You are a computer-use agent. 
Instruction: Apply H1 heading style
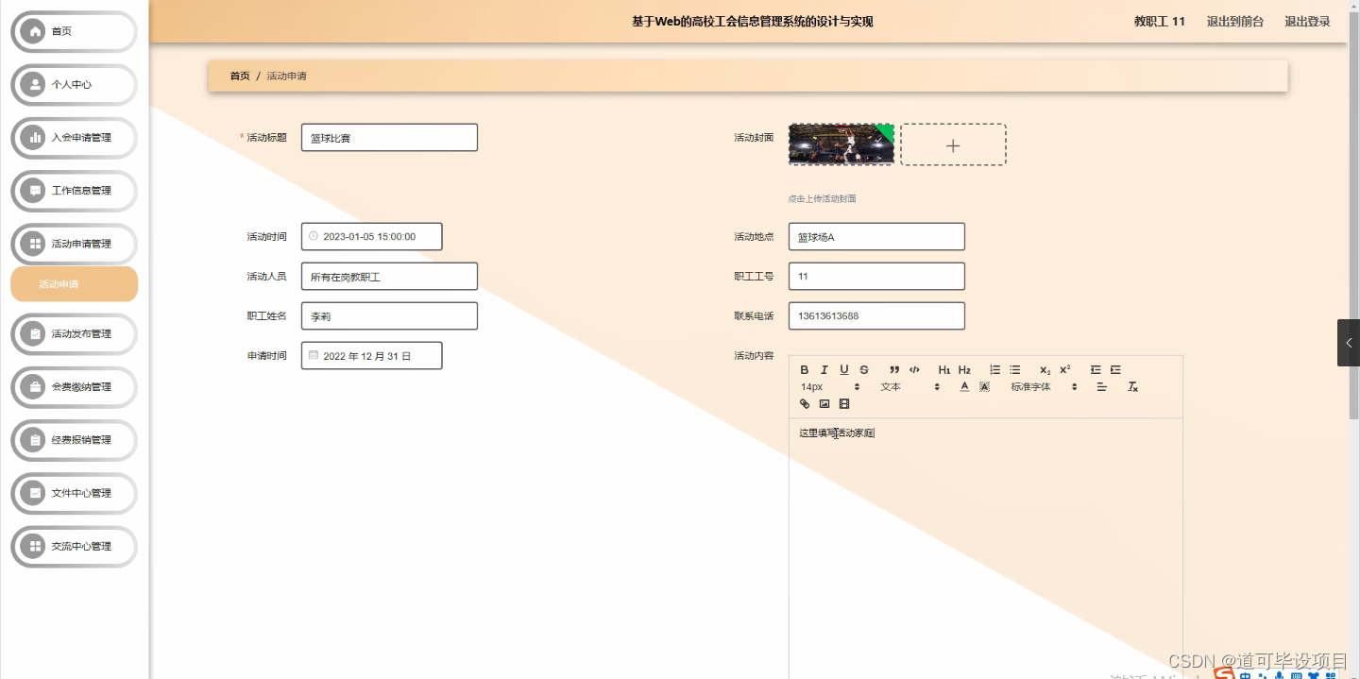943,369
